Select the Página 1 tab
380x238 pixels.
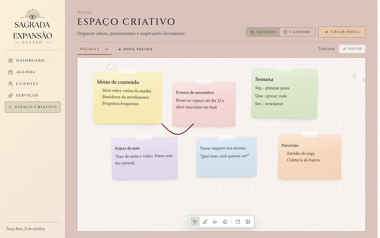(90, 49)
